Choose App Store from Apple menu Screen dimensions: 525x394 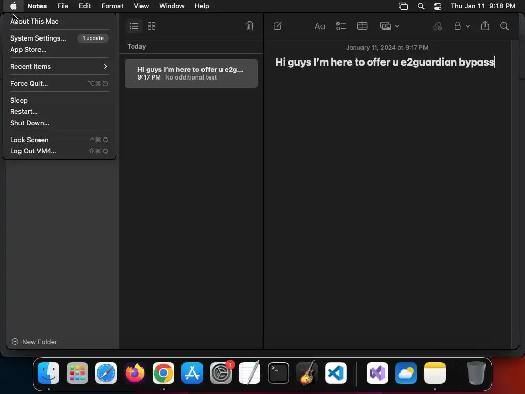pos(59,50)
